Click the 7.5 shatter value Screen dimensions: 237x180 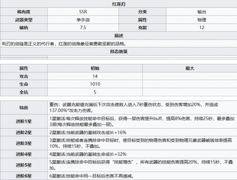(83, 28)
